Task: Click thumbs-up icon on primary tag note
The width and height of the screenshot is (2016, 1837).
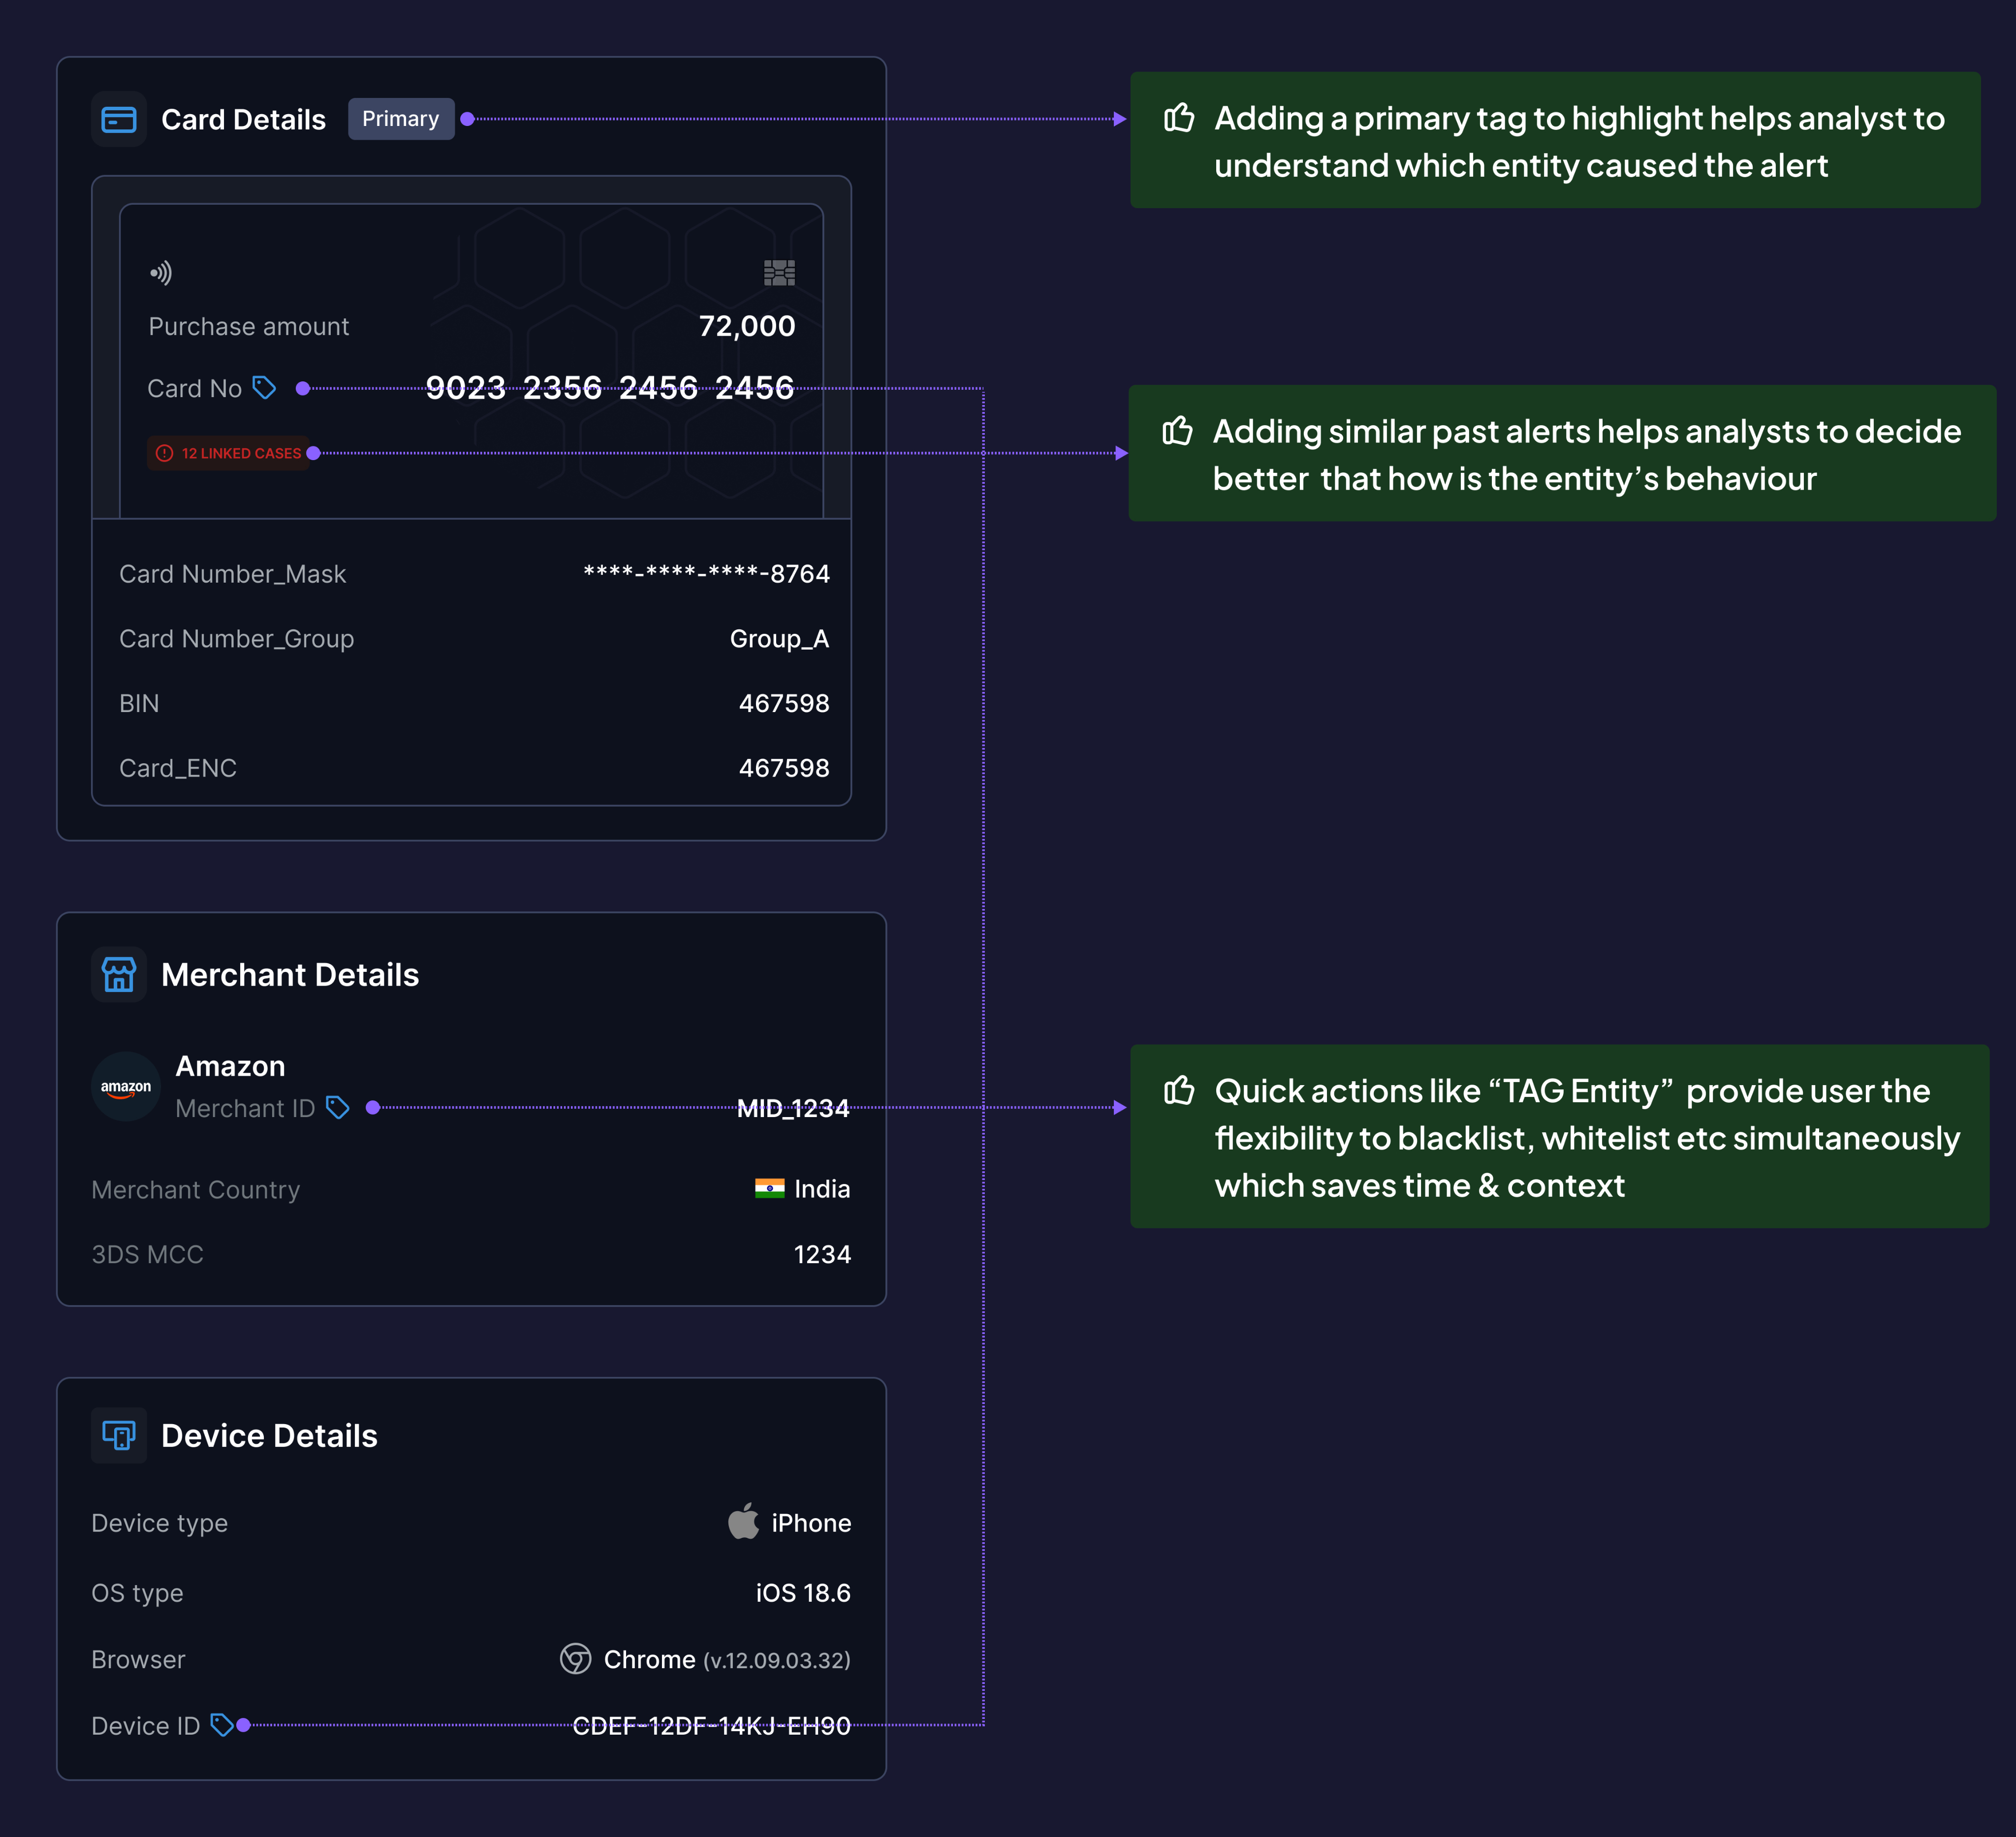Action: click(x=1179, y=118)
